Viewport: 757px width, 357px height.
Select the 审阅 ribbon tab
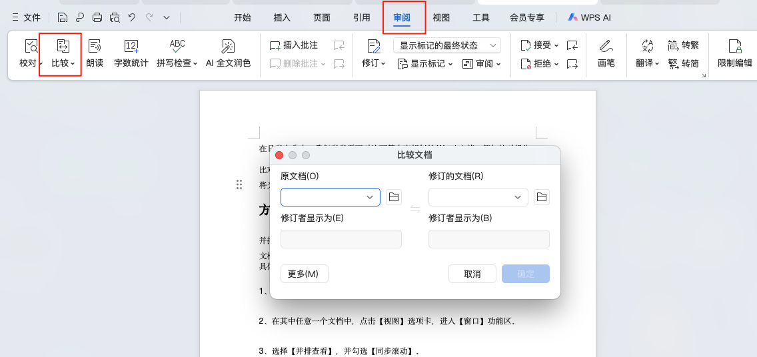click(402, 18)
